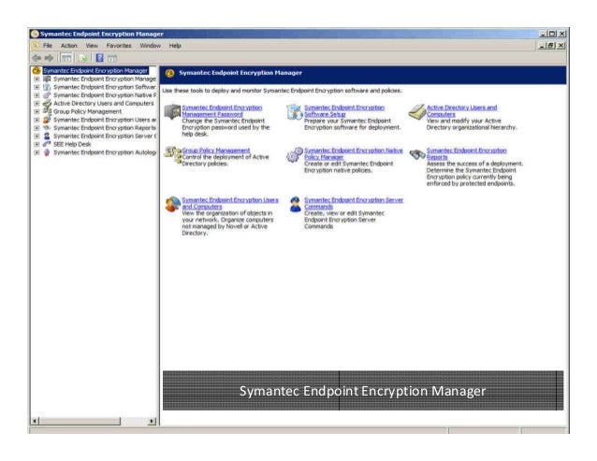
Task: Select the SEE Help Desk tree label
Action: coord(72,145)
